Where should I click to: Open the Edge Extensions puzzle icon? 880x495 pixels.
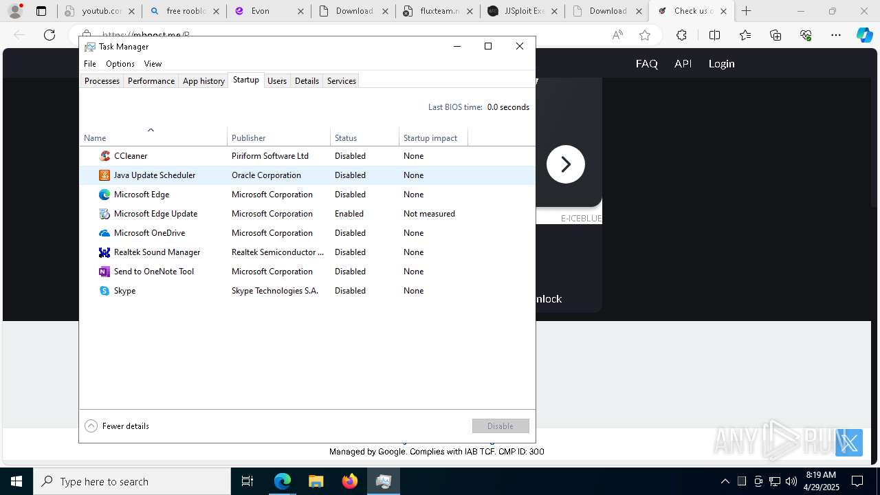[x=681, y=35]
